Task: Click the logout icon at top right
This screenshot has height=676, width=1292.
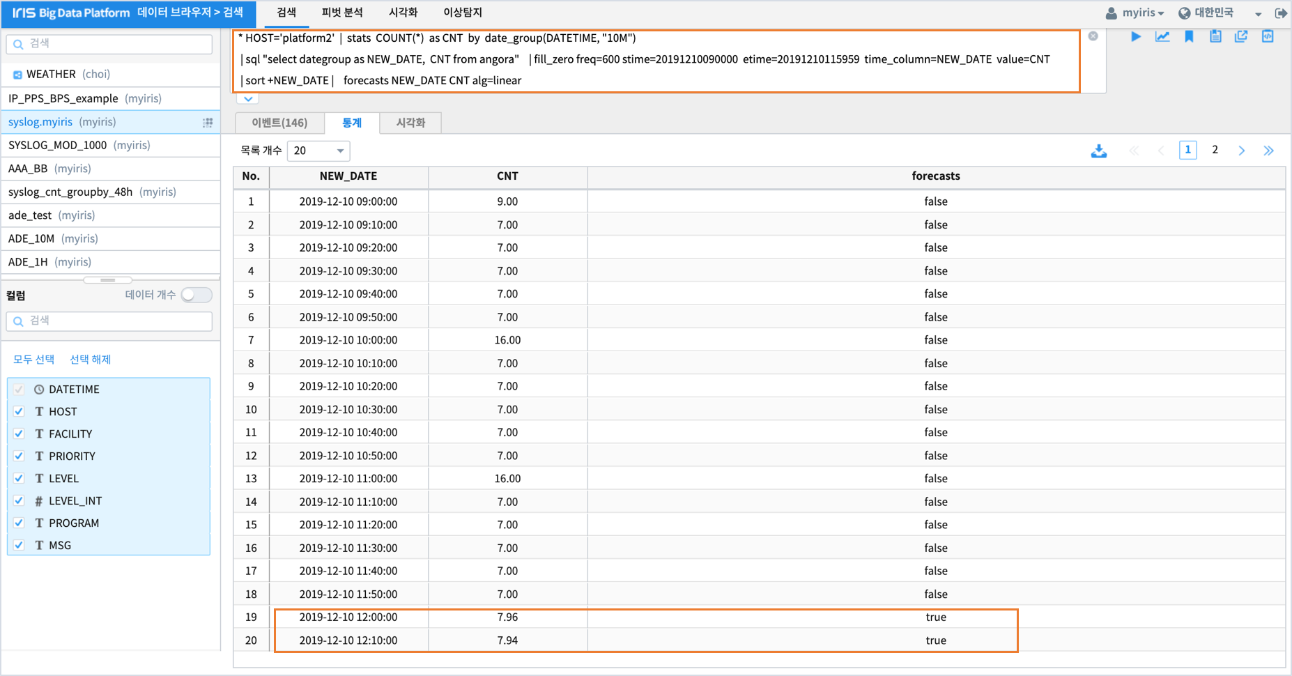Action: (x=1281, y=13)
